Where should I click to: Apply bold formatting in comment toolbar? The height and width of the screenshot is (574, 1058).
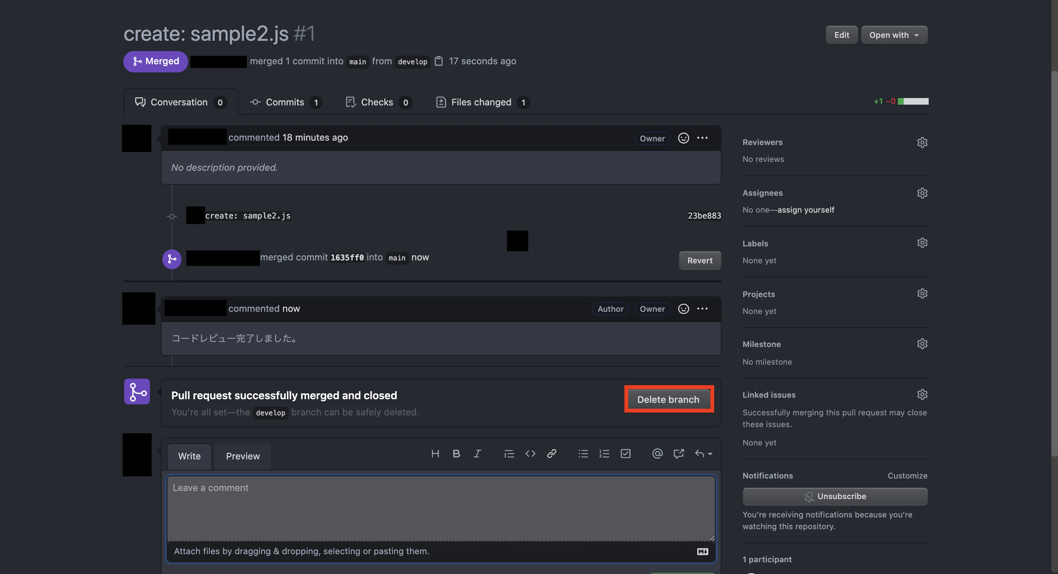(456, 453)
